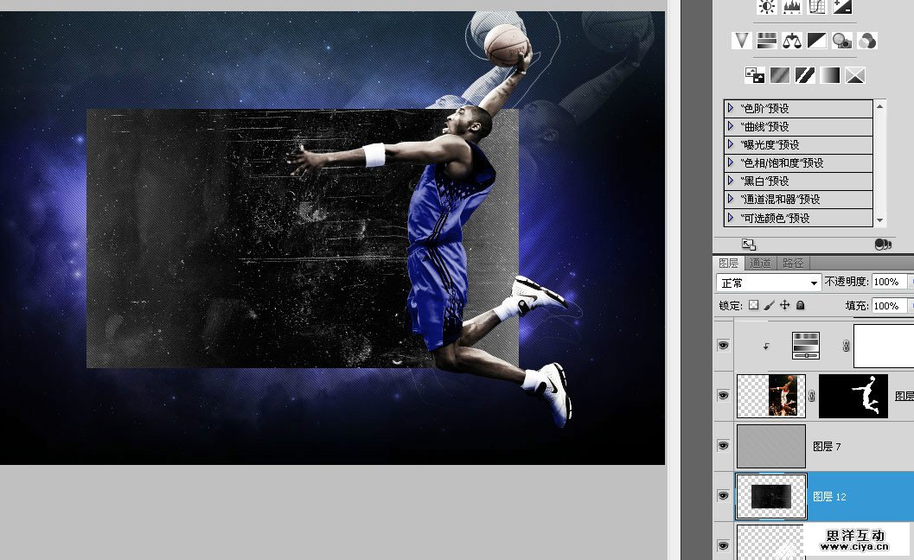Hide layer 图层 7 with its eye icon
The image size is (914, 560).
coord(723,446)
